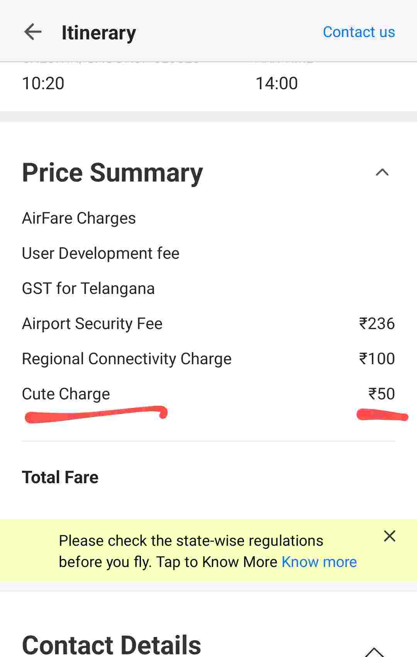Click the GST for Telangana row
Viewport: 417px width, 657px height.
click(x=88, y=289)
